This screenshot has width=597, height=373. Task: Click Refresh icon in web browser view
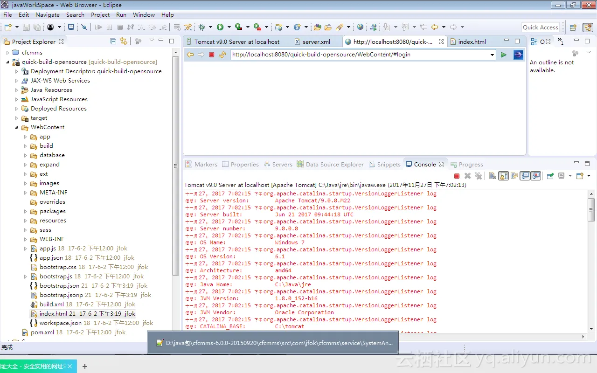(222, 55)
